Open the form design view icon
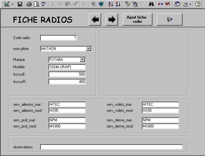205x156 pixels. 7,4
